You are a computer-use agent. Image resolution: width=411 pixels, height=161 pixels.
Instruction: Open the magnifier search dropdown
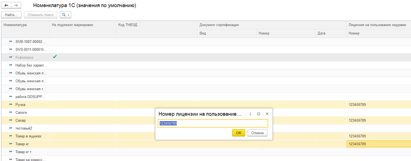click(x=65, y=15)
